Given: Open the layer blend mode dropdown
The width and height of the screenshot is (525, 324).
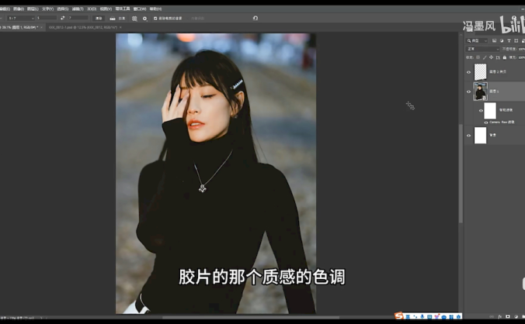Looking at the screenshot, I should (x=483, y=49).
